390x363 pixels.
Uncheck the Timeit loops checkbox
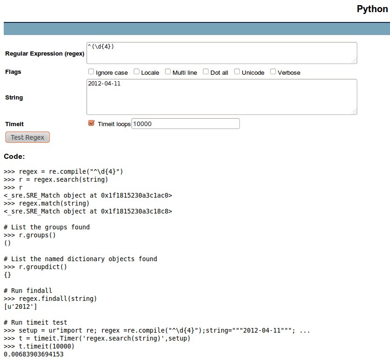(91, 123)
